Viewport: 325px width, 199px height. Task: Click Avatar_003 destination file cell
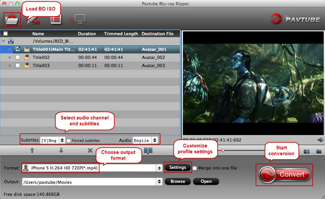153,65
